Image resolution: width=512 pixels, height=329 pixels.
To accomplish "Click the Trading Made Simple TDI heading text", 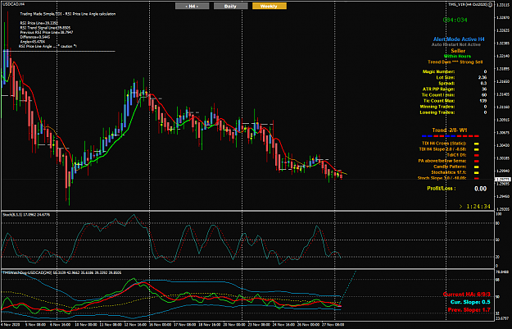I will 68,14.
